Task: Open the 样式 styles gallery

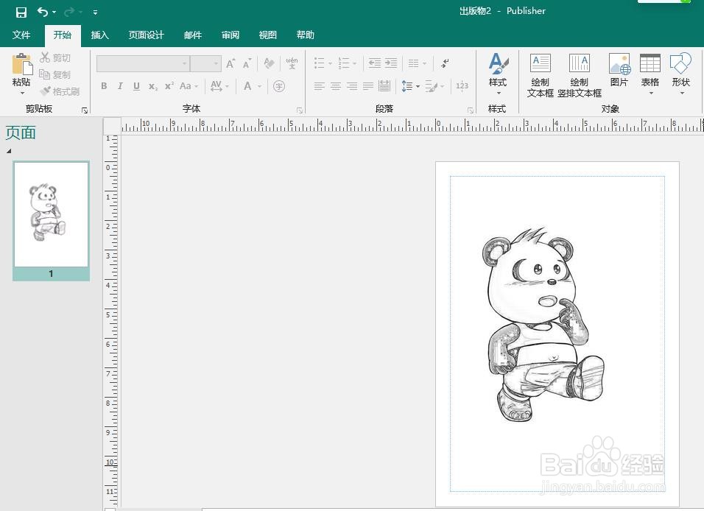Action: pos(498,74)
